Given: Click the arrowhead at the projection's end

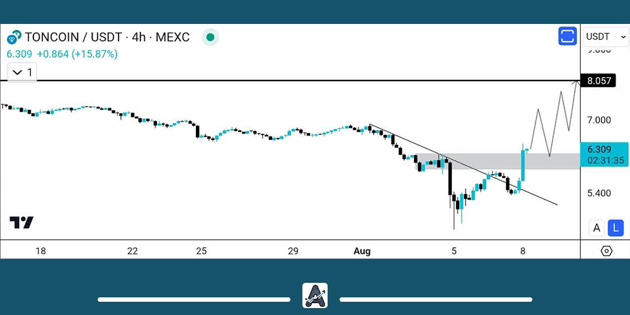Looking at the screenshot, I should 576,83.
